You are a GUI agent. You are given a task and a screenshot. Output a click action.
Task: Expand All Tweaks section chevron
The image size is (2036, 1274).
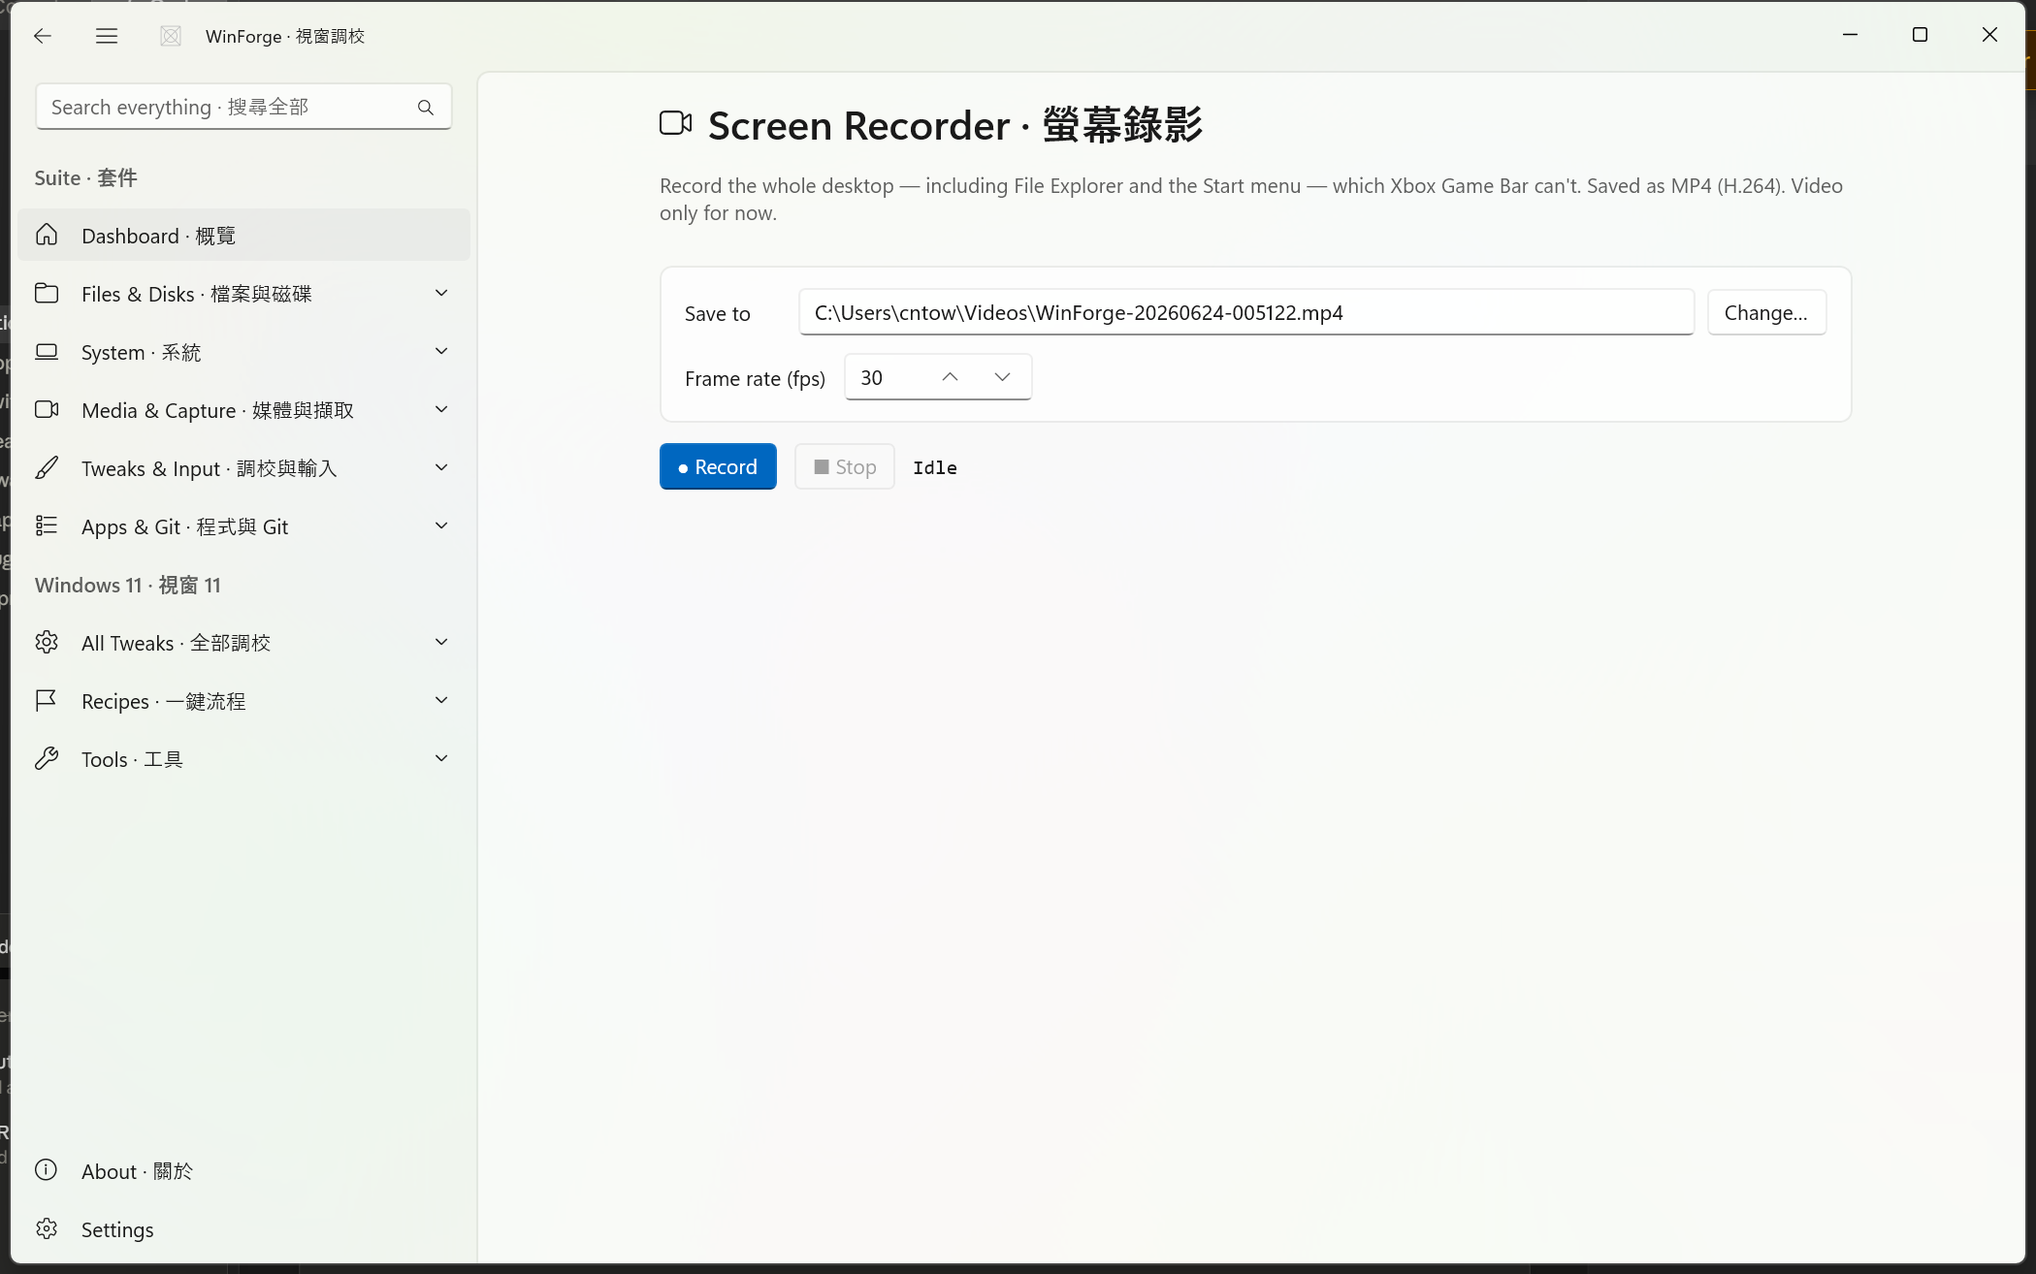441,642
